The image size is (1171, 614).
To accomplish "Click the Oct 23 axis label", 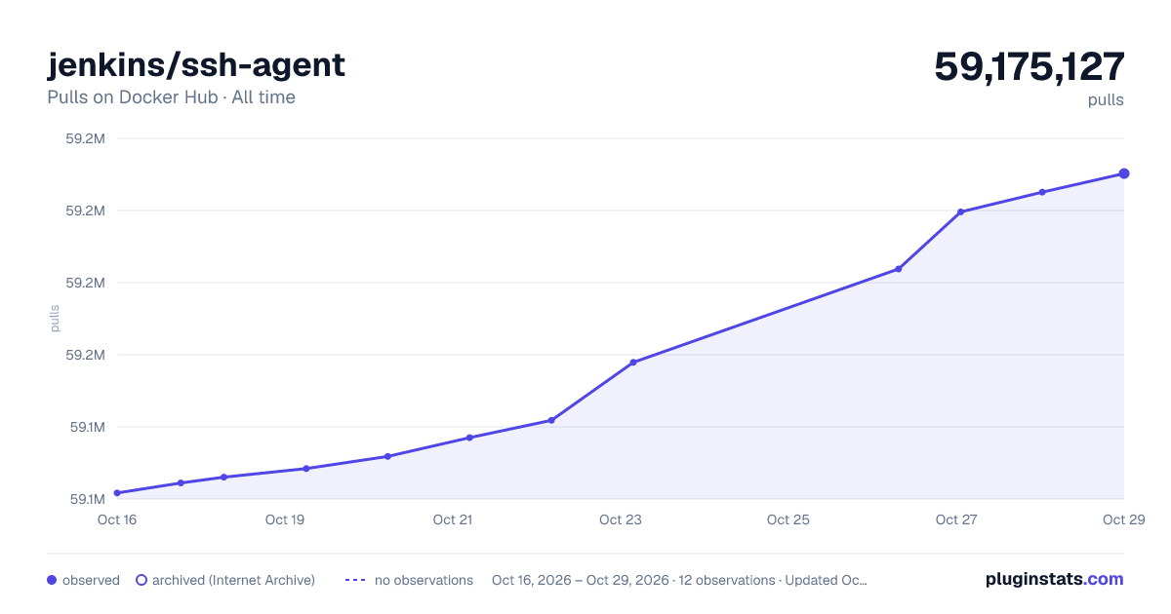I will tap(621, 519).
